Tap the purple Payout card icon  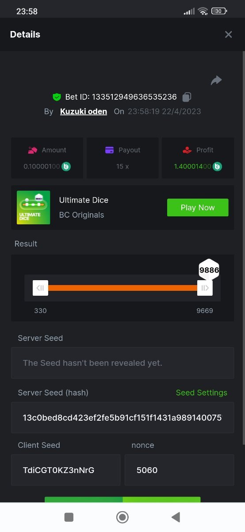[x=110, y=150]
